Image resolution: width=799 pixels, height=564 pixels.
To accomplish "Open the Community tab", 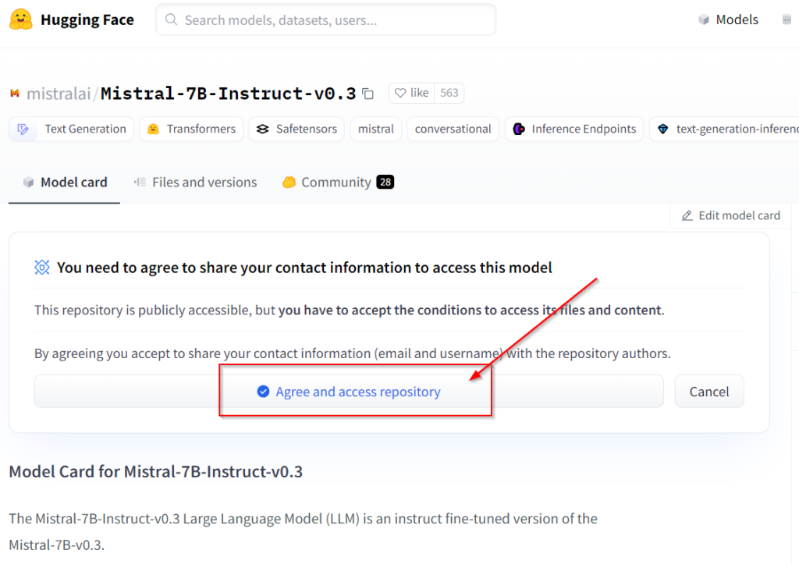I will [x=337, y=183].
